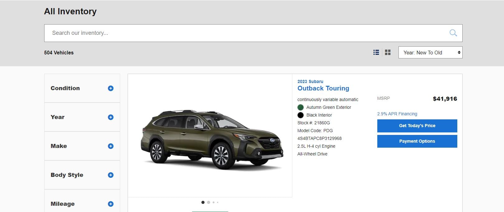The width and height of the screenshot is (504, 212).
Task: Go to third image carousel dot
Action: pos(214,202)
